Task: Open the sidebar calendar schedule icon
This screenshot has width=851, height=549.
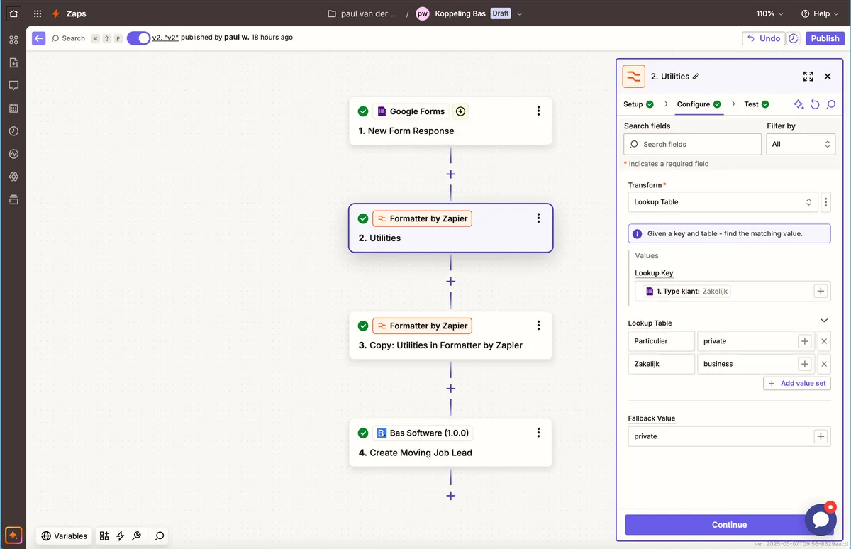Action: click(x=13, y=109)
